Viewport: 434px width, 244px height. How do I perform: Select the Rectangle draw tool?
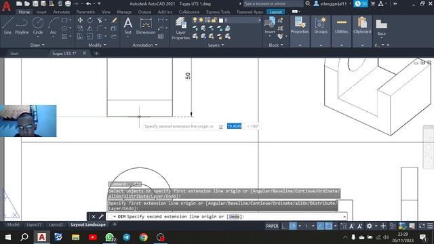[64, 20]
